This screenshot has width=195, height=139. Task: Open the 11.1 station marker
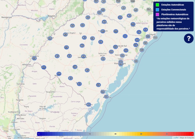[155, 37]
